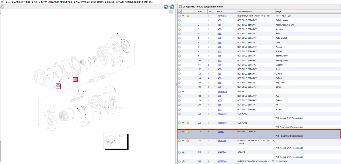Image resolution: width=341 pixels, height=164 pixels.
Task: Click the blue arrow icon for part 86612300
Action: point(183,141)
